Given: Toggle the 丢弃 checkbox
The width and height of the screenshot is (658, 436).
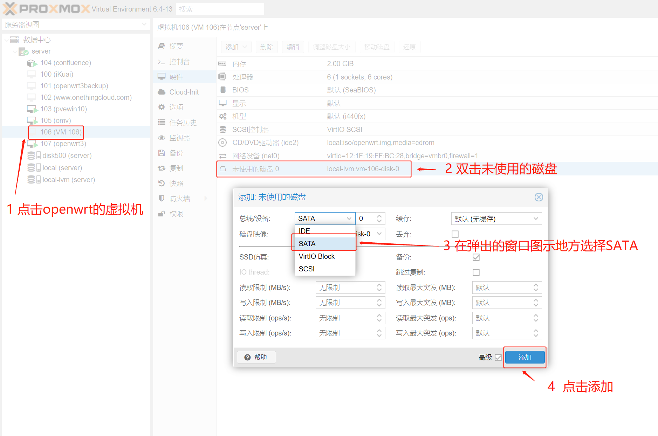Looking at the screenshot, I should click(455, 234).
